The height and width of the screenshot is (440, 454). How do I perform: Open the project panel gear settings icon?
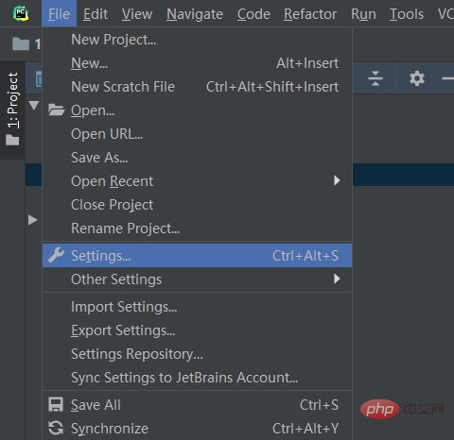pos(417,78)
